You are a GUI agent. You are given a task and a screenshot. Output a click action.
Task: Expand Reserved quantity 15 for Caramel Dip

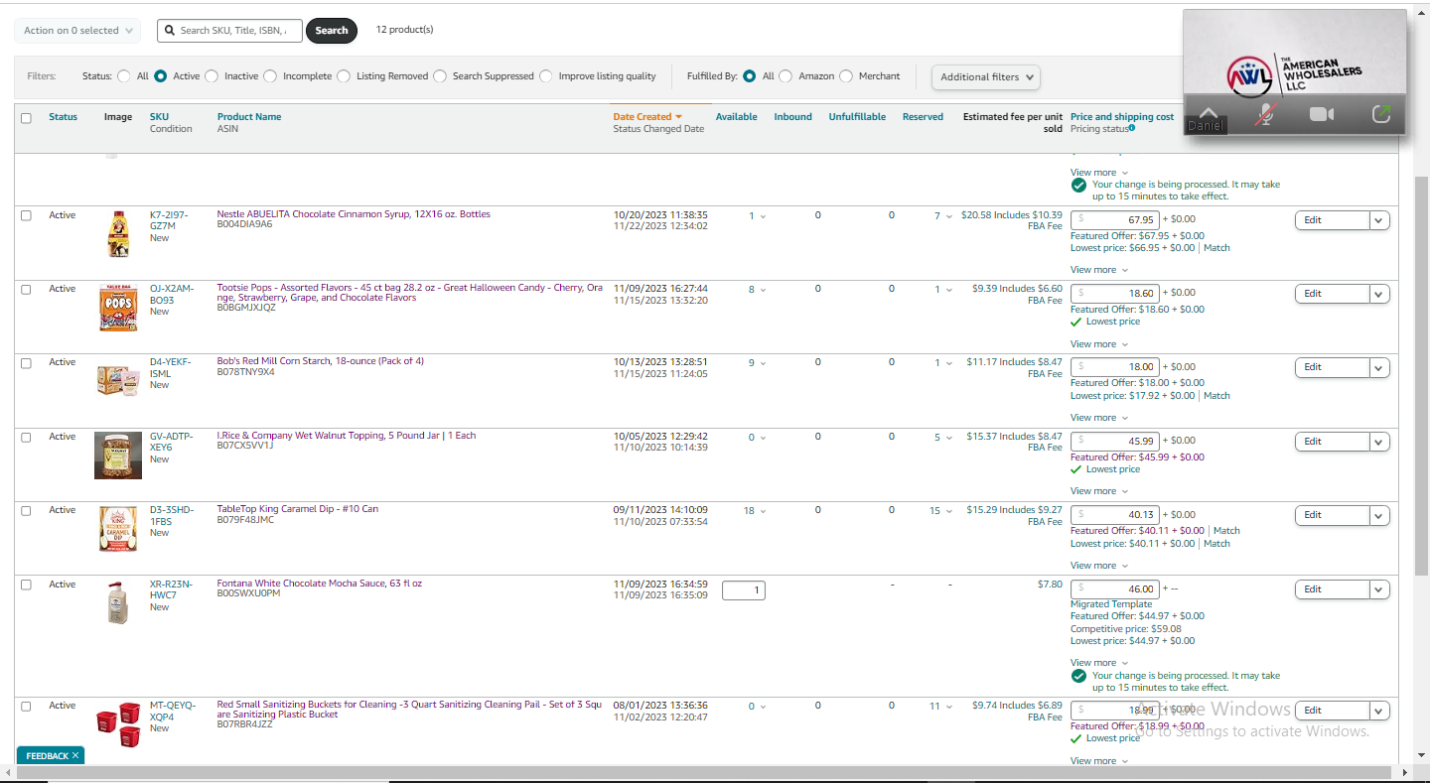tap(940, 511)
